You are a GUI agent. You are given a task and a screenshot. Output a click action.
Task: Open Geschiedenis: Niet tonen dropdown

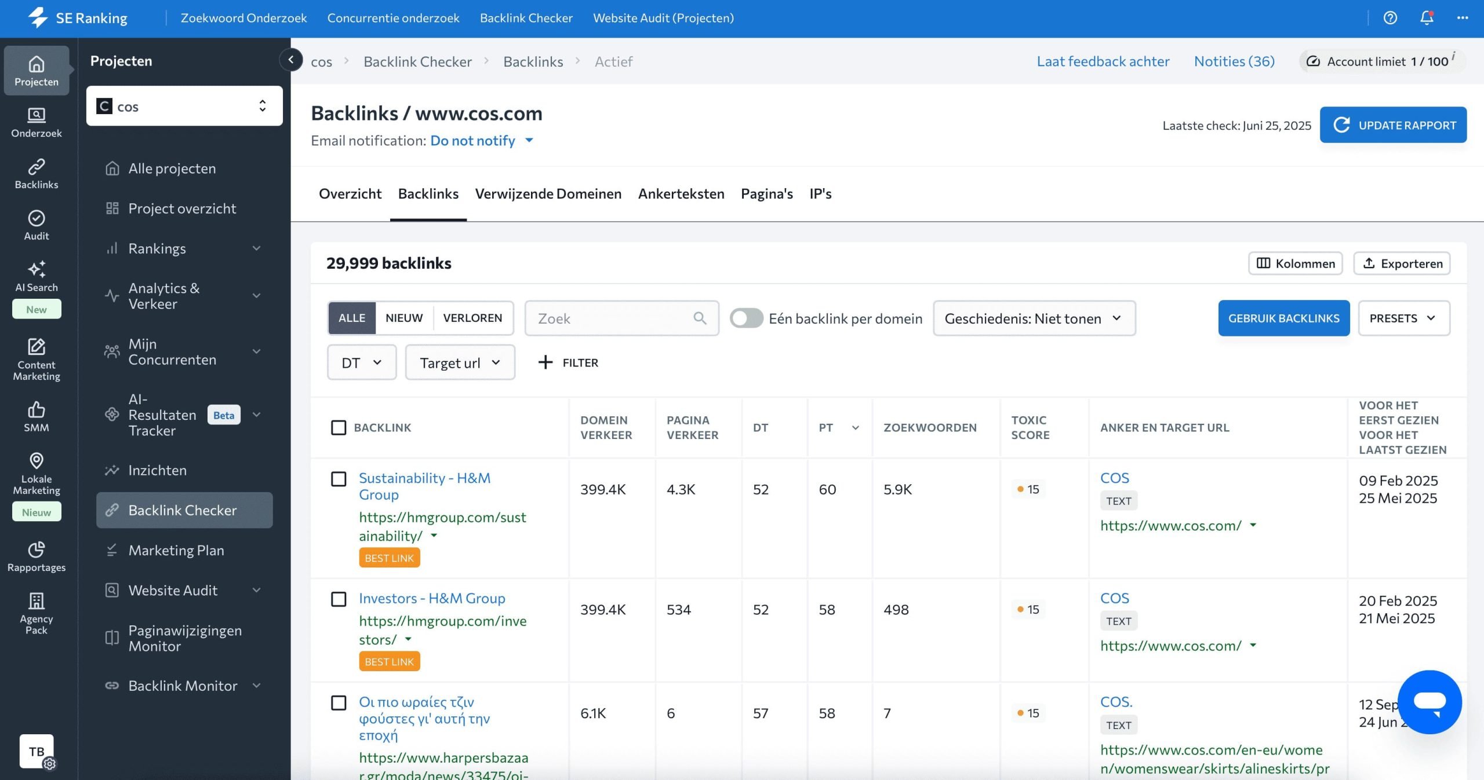1034,318
